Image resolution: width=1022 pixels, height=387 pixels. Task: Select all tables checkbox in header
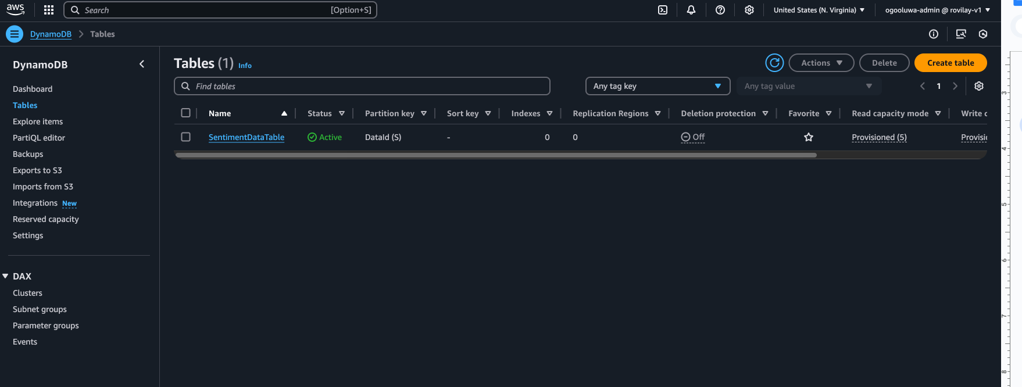[x=186, y=113]
